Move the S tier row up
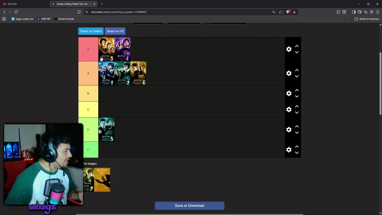 297,46
